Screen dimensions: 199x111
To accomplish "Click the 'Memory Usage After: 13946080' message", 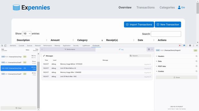I will [x=71, y=72].
